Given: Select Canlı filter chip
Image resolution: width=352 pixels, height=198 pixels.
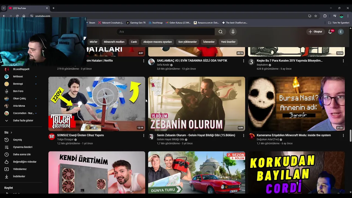Looking at the screenshot, I should [x=134, y=42].
